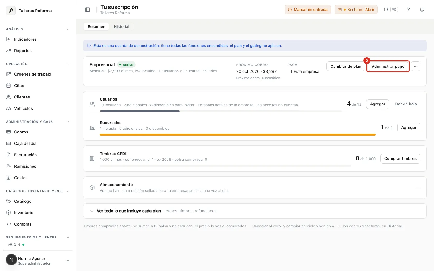Collapse the Catálogo, Inventario group

pyautogui.click(x=68, y=191)
